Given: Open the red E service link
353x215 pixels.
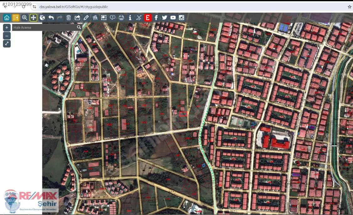Looking at the screenshot, I should tap(147, 17).
